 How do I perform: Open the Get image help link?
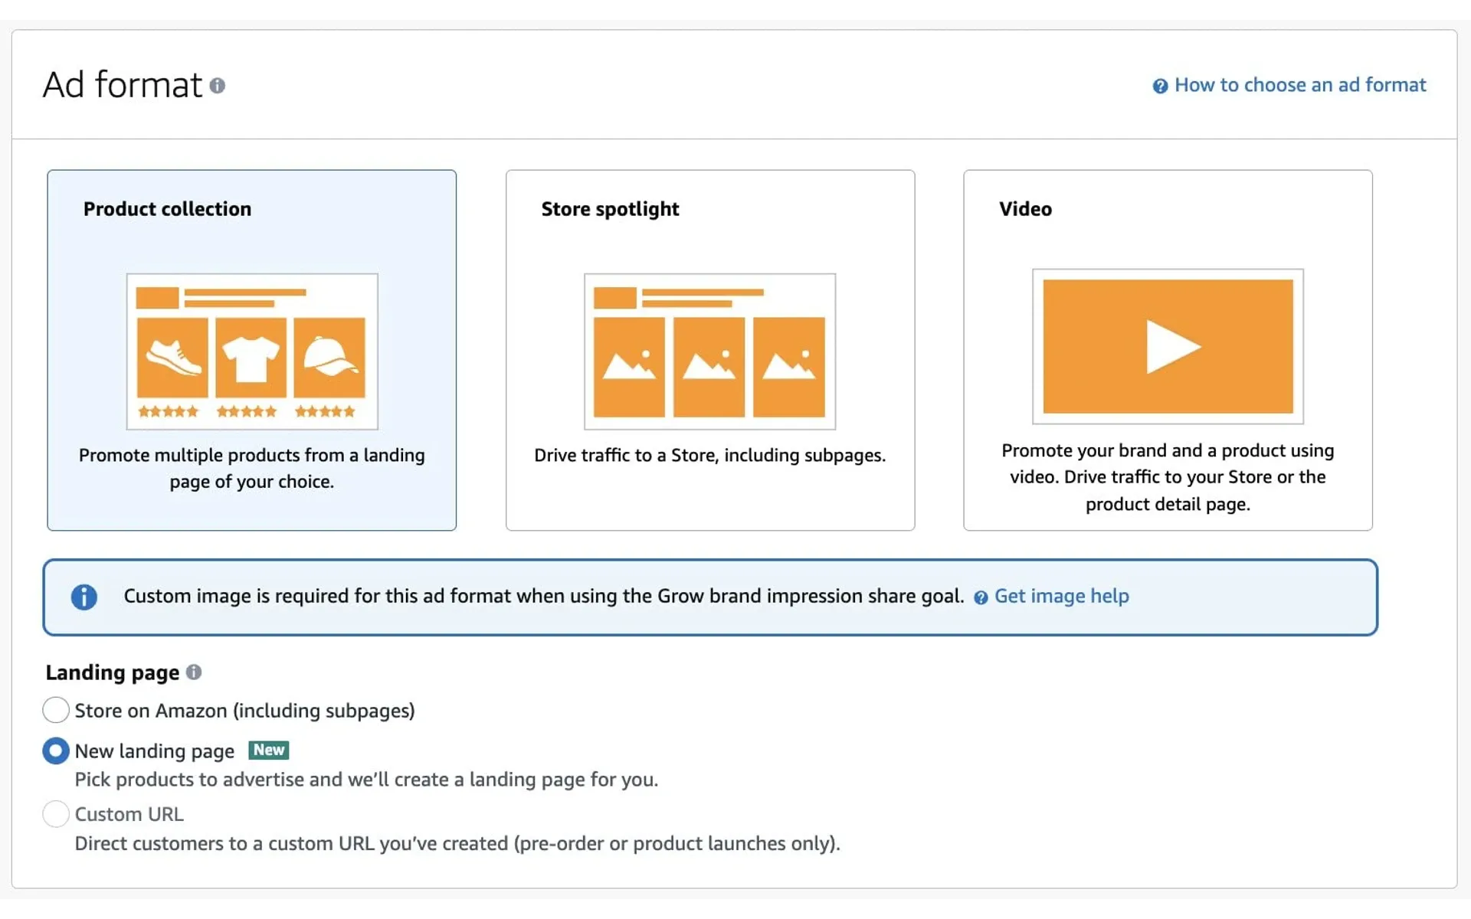tap(1062, 596)
